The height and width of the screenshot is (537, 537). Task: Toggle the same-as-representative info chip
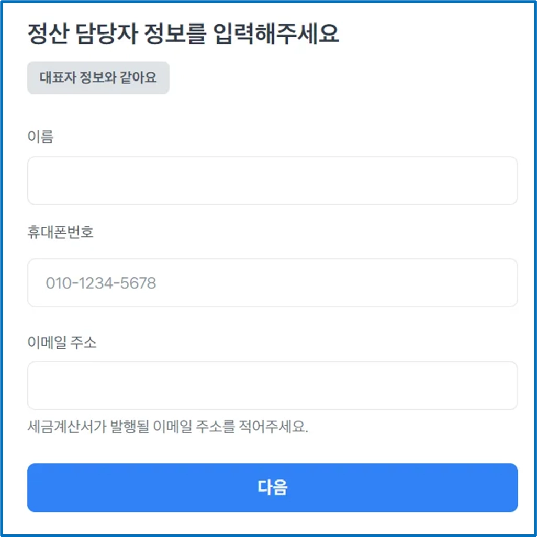coord(98,77)
